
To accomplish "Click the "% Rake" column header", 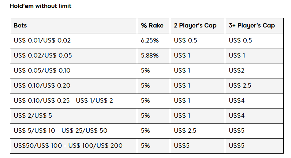I will click(152, 26).
